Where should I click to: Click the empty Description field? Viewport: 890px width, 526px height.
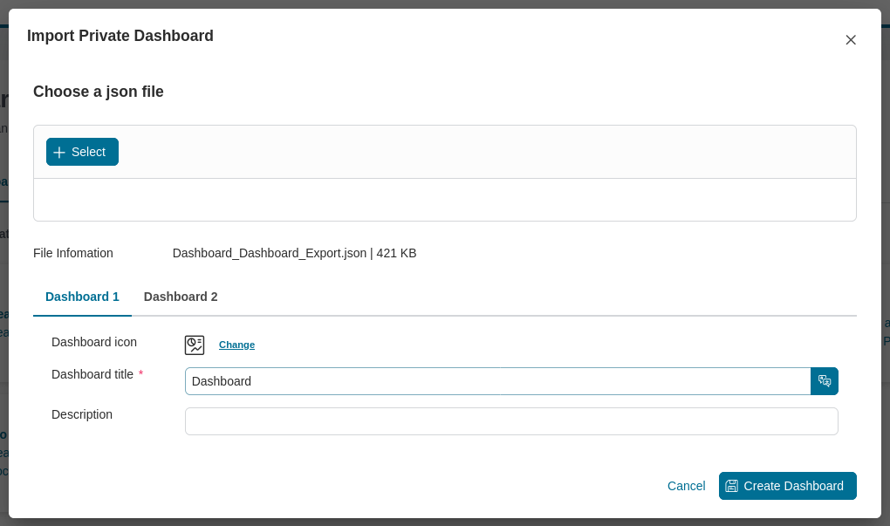[x=510, y=420]
